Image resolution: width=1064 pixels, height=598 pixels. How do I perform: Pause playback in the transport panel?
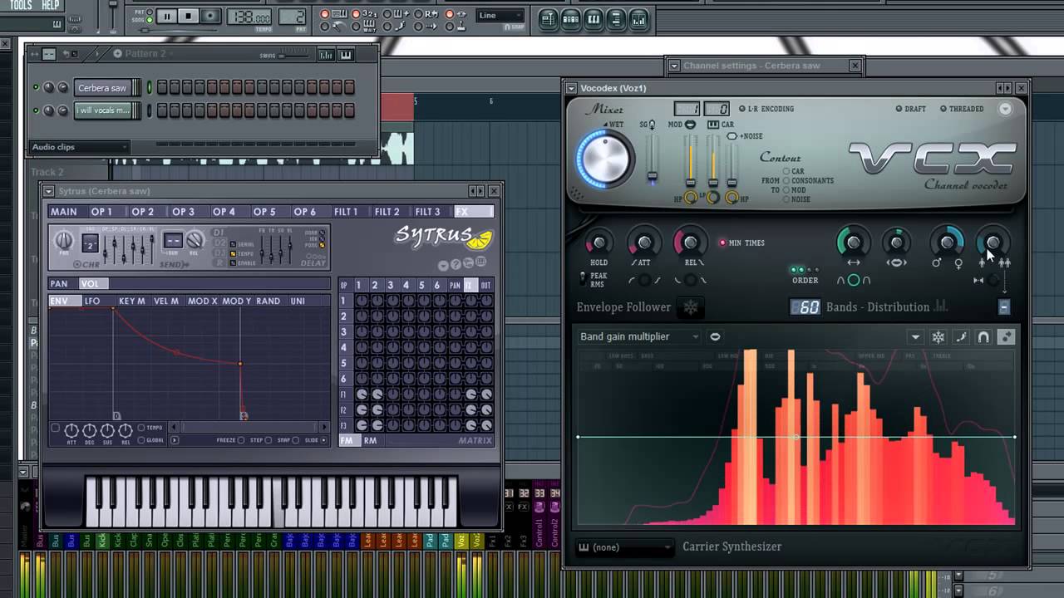tap(166, 16)
